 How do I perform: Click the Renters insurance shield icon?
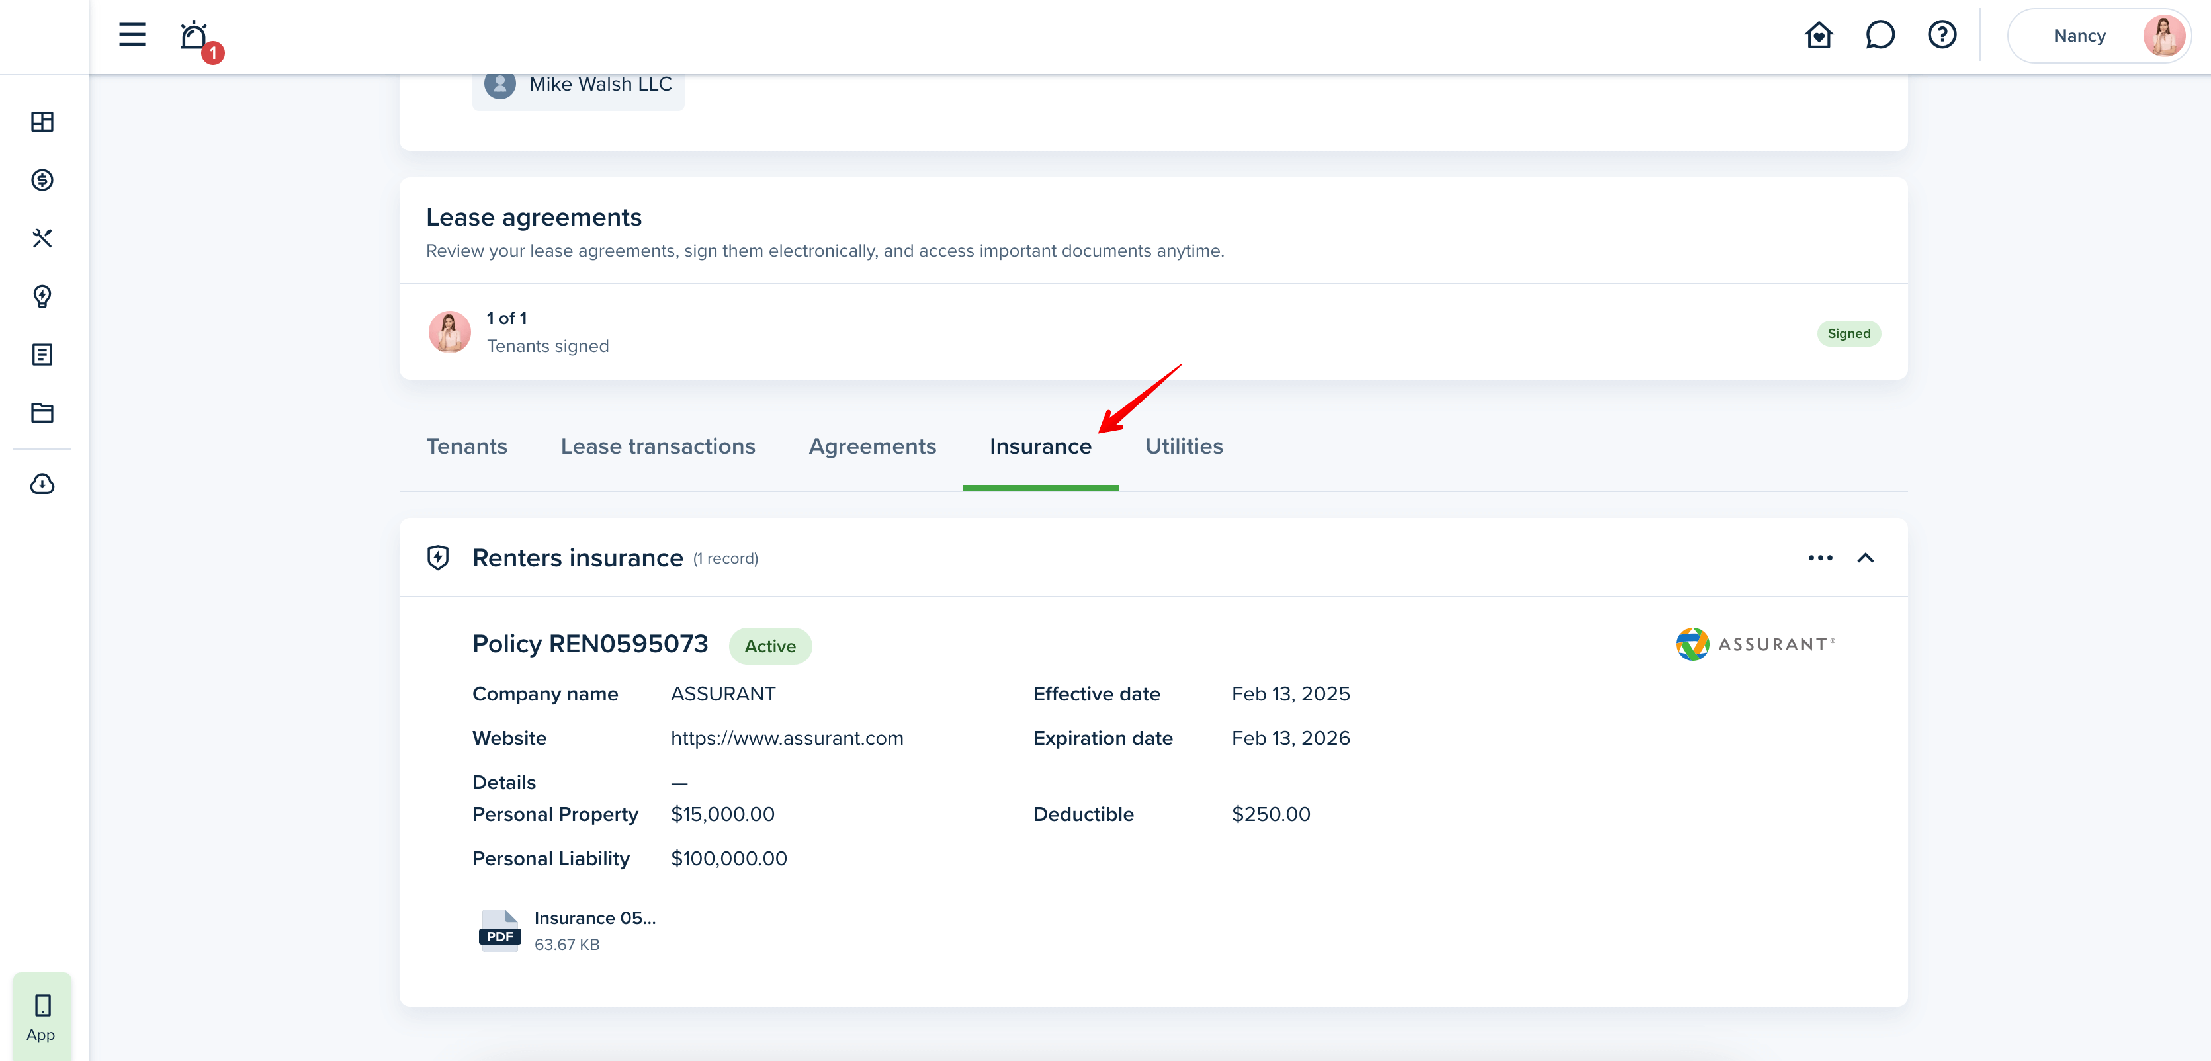439,558
